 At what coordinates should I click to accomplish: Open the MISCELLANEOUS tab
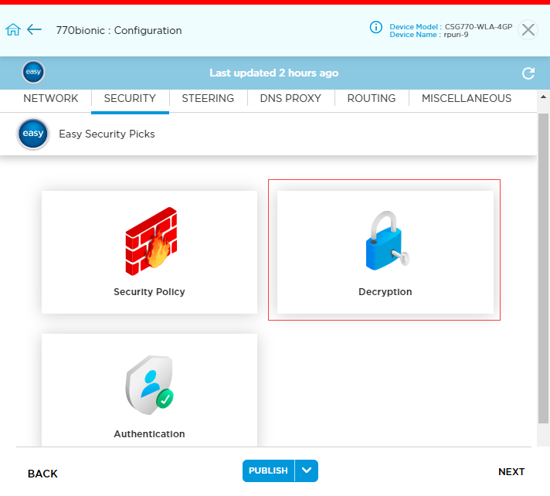pyautogui.click(x=467, y=98)
